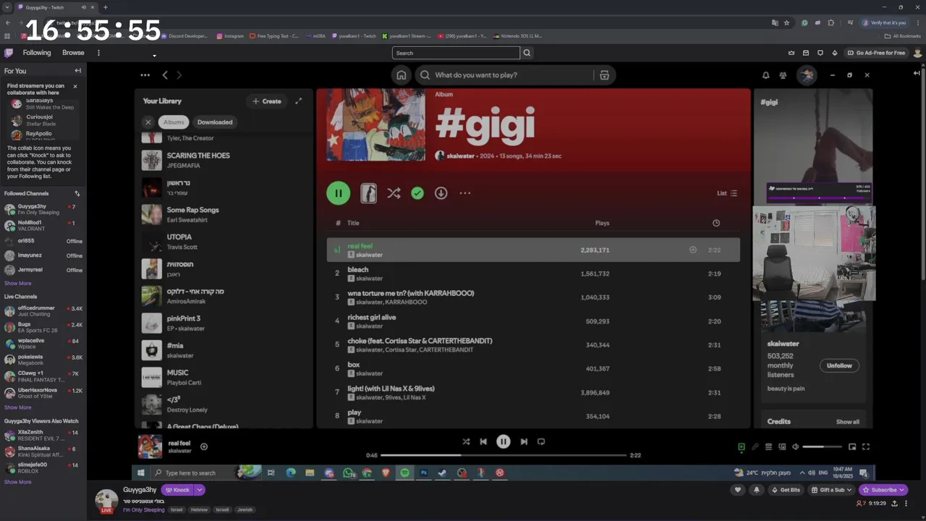
Task: Open Spotify miniplayer icon
Action: click(x=852, y=447)
